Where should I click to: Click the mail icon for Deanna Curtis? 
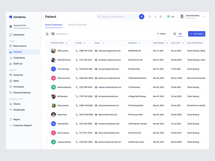point(96,78)
